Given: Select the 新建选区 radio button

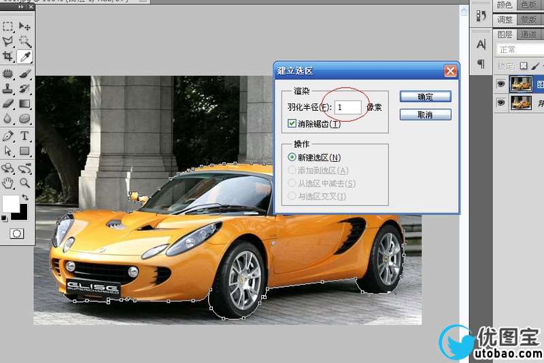Looking at the screenshot, I should [x=292, y=158].
